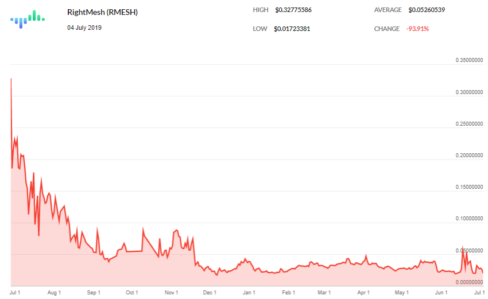Click the LOW label
Image resolution: width=488 pixels, height=299 pixels.
click(260, 29)
